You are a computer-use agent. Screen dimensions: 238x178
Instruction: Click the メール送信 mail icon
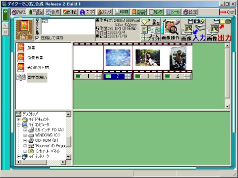pos(151,22)
